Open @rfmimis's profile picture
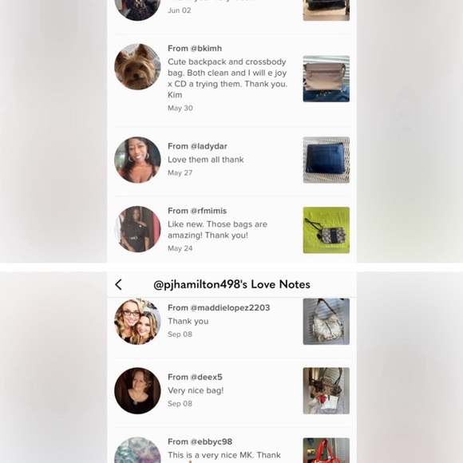 pos(137,229)
